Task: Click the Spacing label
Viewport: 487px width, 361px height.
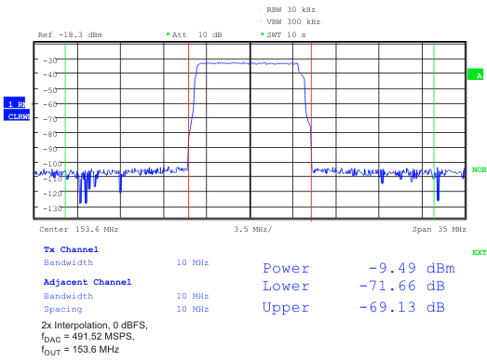Action: [x=63, y=309]
